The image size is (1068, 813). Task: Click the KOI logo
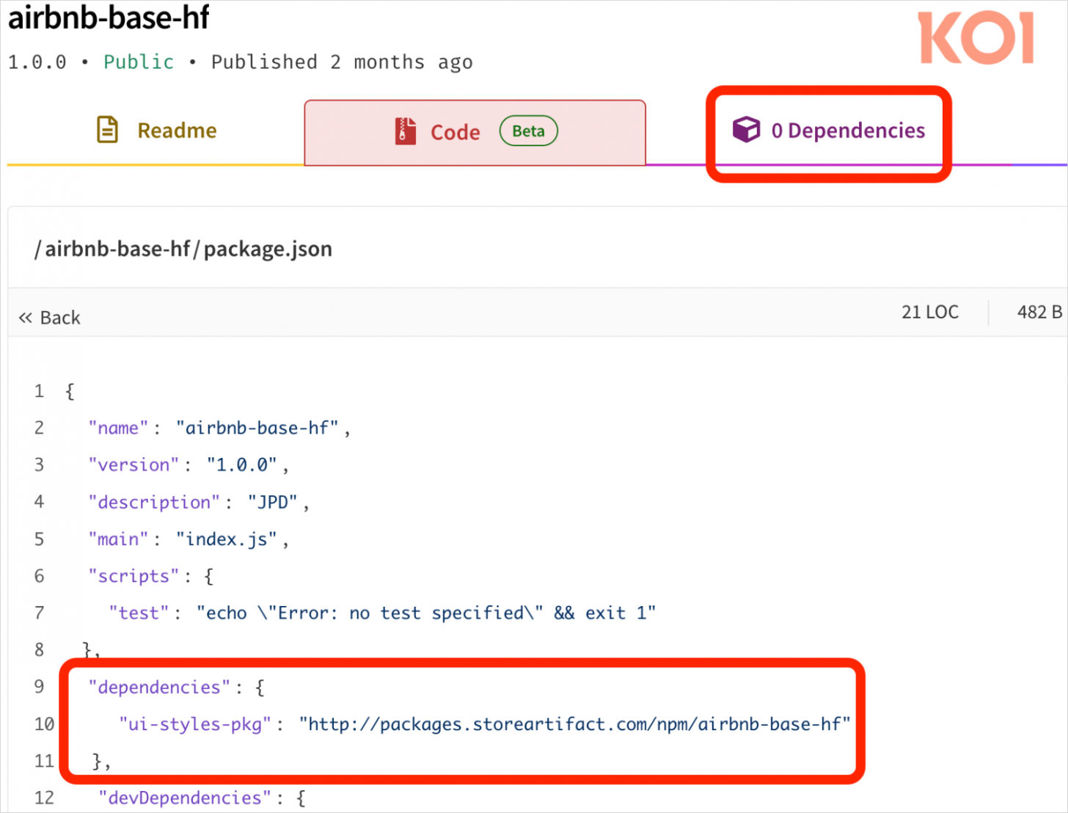[976, 38]
